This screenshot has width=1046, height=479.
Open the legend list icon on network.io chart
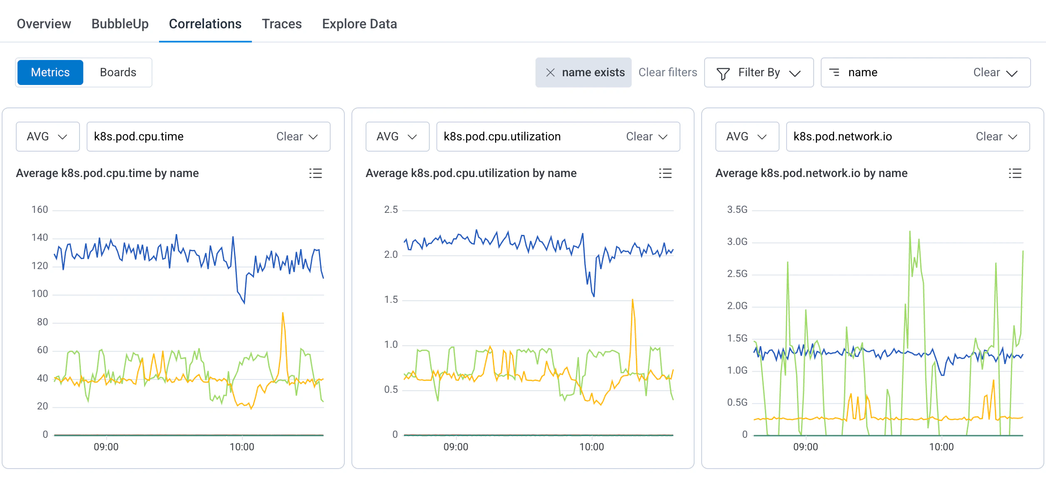click(x=1015, y=174)
